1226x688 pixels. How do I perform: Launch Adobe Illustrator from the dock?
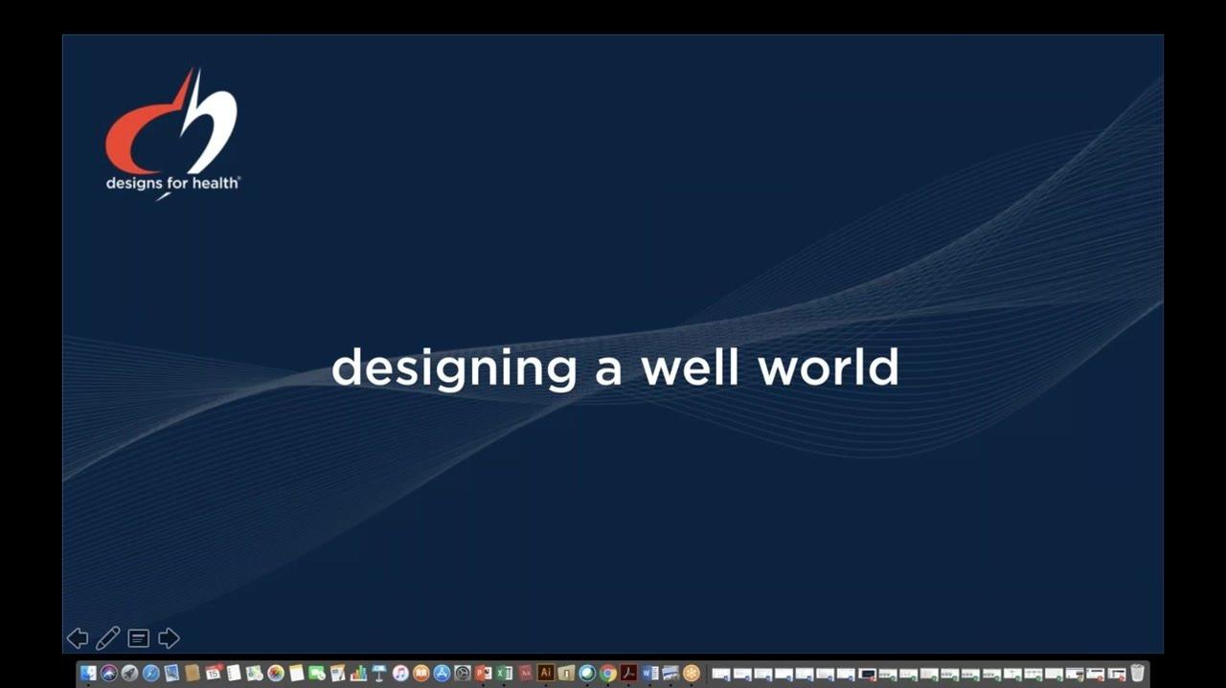point(545,674)
